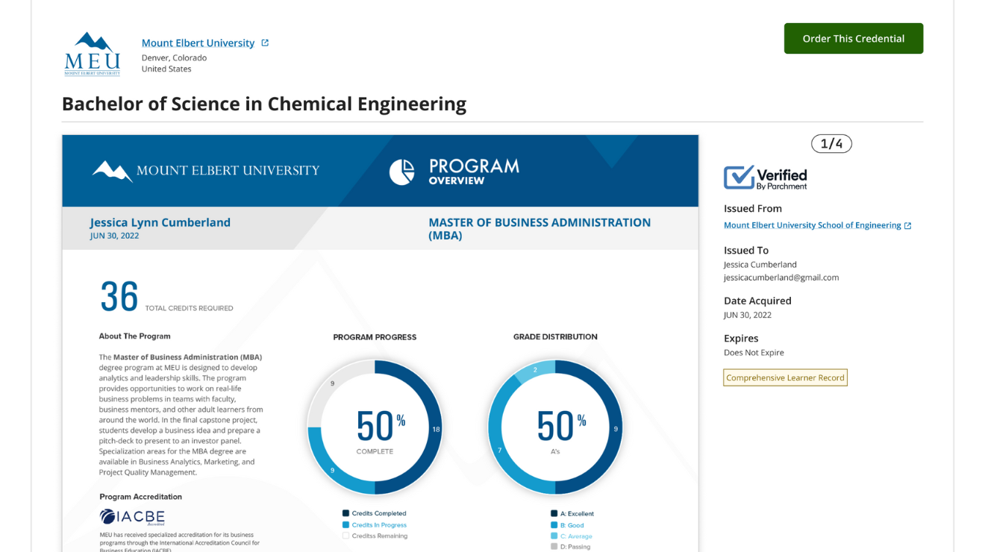Click the Program Progress donut chart center
The image size is (985, 552).
coord(375,427)
